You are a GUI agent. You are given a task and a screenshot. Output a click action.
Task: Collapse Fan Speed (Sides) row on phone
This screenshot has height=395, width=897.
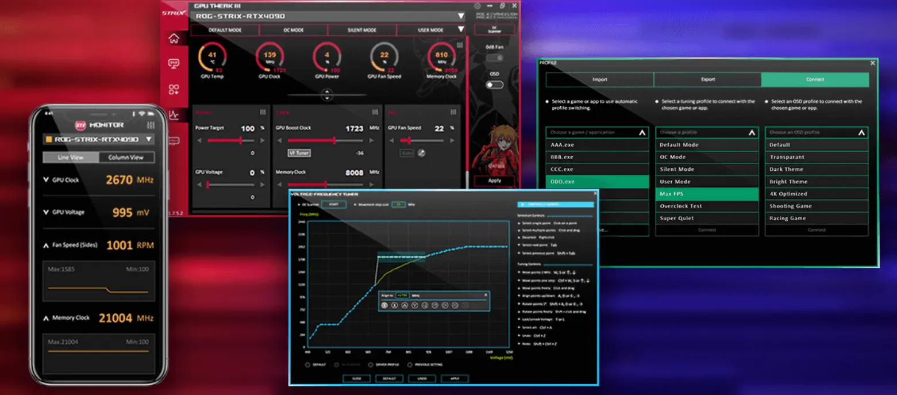[x=46, y=245]
